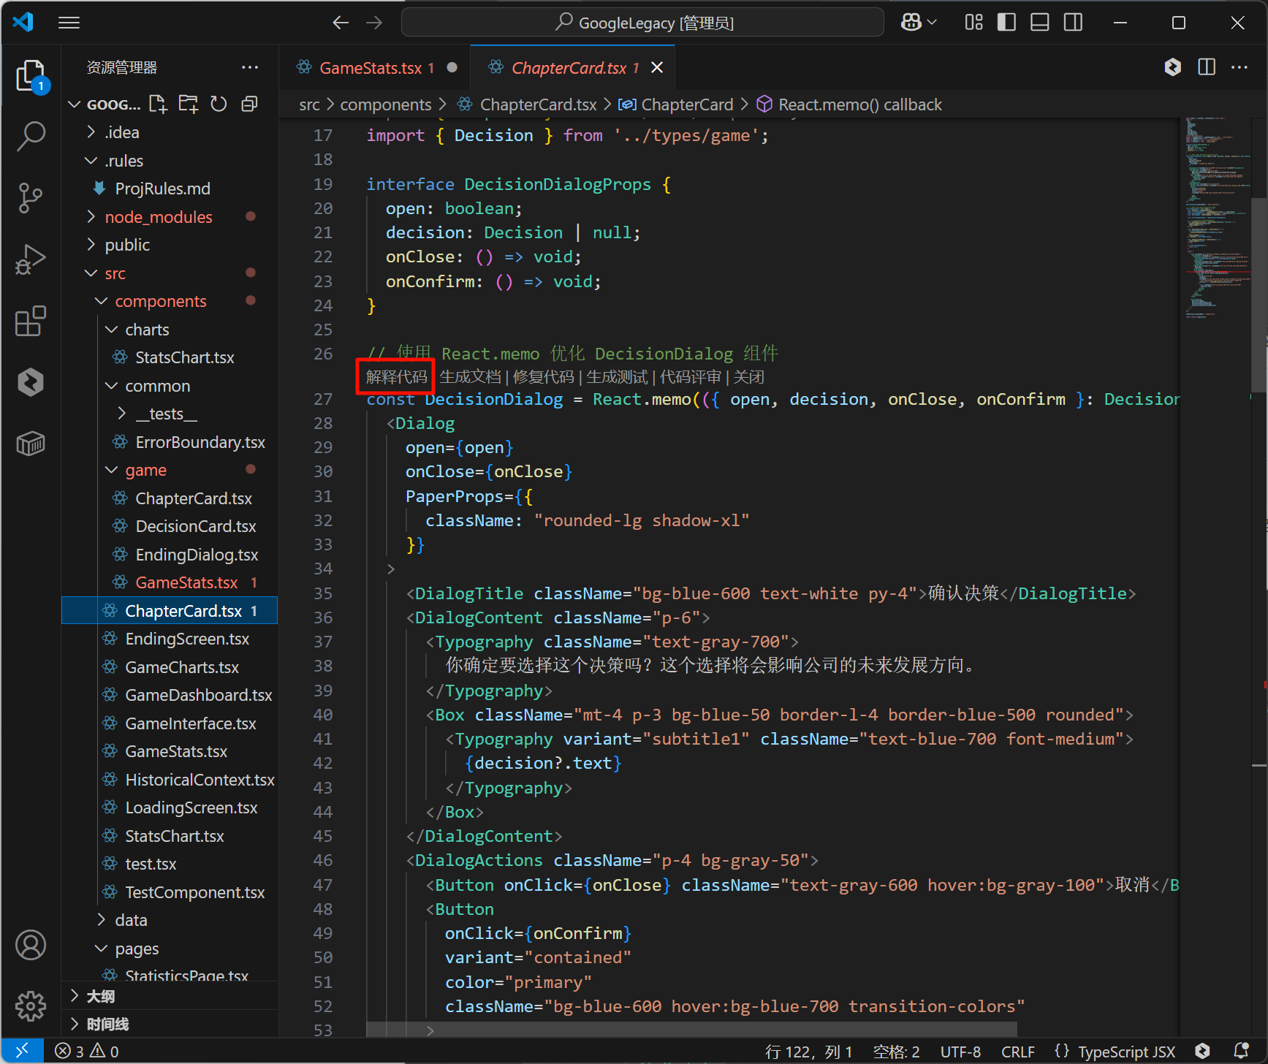This screenshot has width=1268, height=1064.
Task: Click the TypeScript JSX language mode
Action: pos(1126,1052)
